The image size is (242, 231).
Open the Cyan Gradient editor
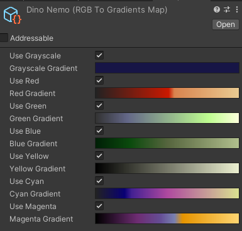(x=167, y=193)
